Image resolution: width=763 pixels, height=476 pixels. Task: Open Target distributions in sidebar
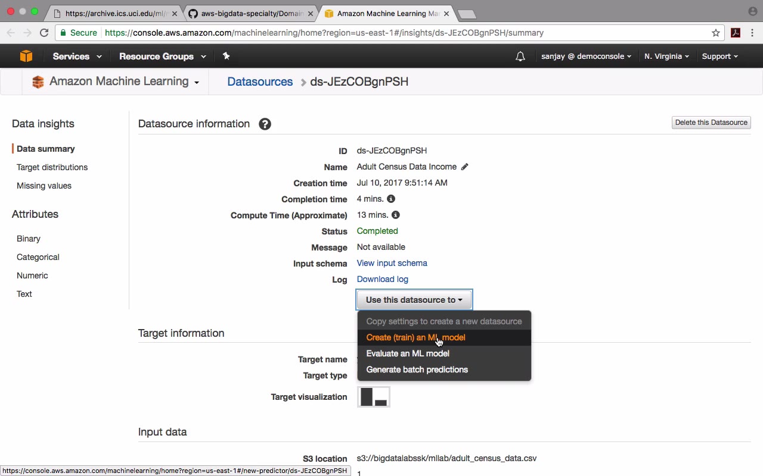pyautogui.click(x=52, y=167)
